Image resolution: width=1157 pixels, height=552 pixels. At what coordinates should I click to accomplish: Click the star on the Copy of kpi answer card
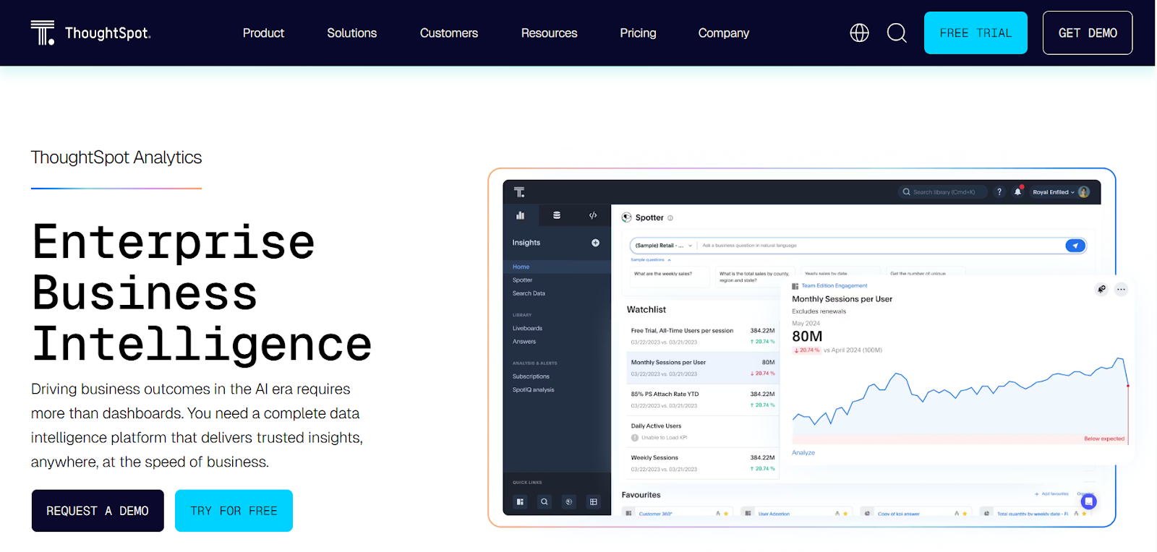tap(965, 514)
